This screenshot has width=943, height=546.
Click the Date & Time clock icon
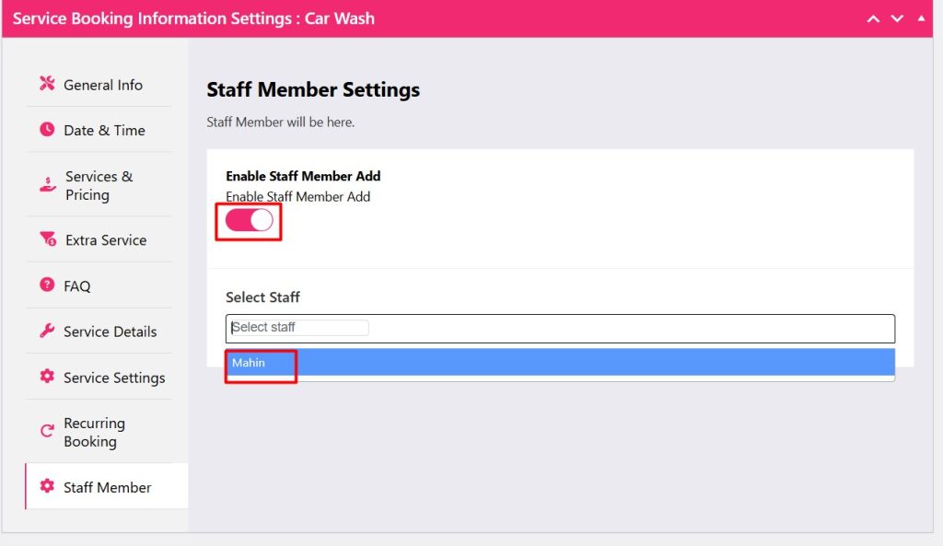[47, 130]
